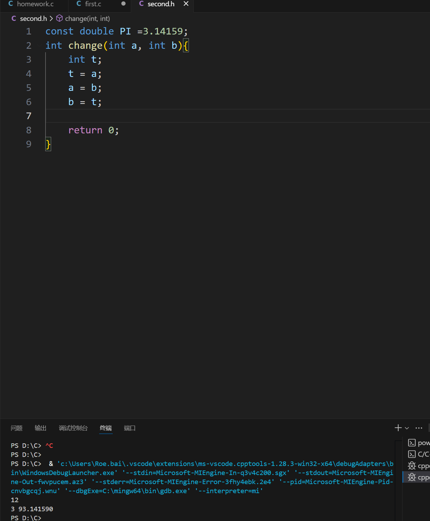Open the new terminal profile dropdown arrow
The height and width of the screenshot is (521, 430).
[x=407, y=428]
